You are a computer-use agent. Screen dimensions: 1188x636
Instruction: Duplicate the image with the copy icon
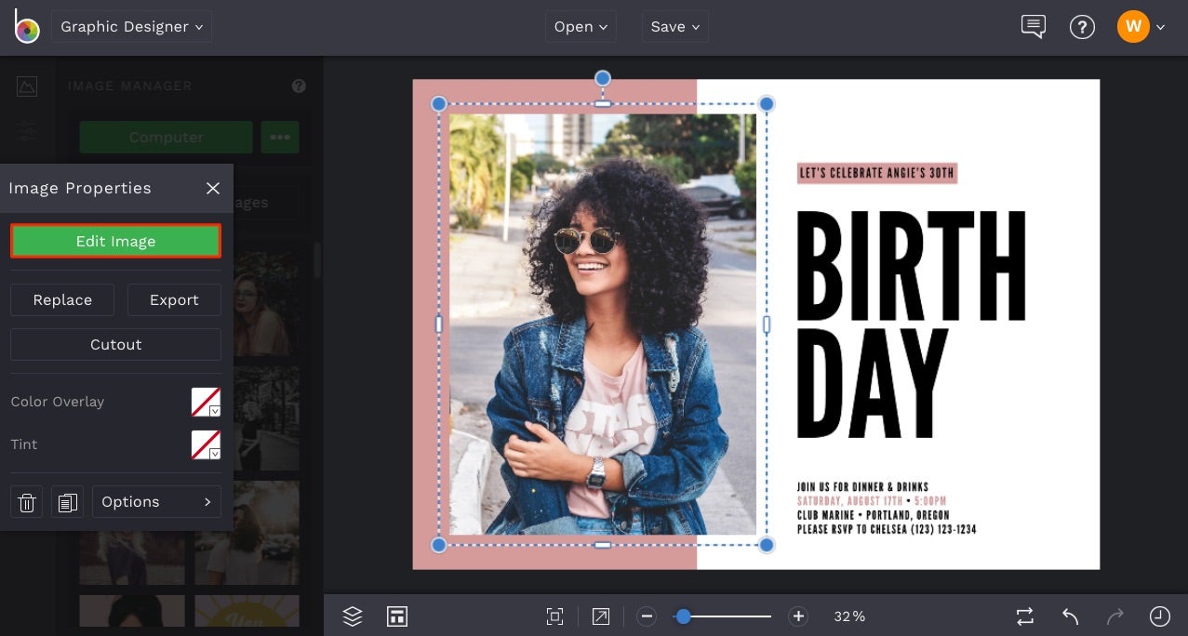pos(66,502)
